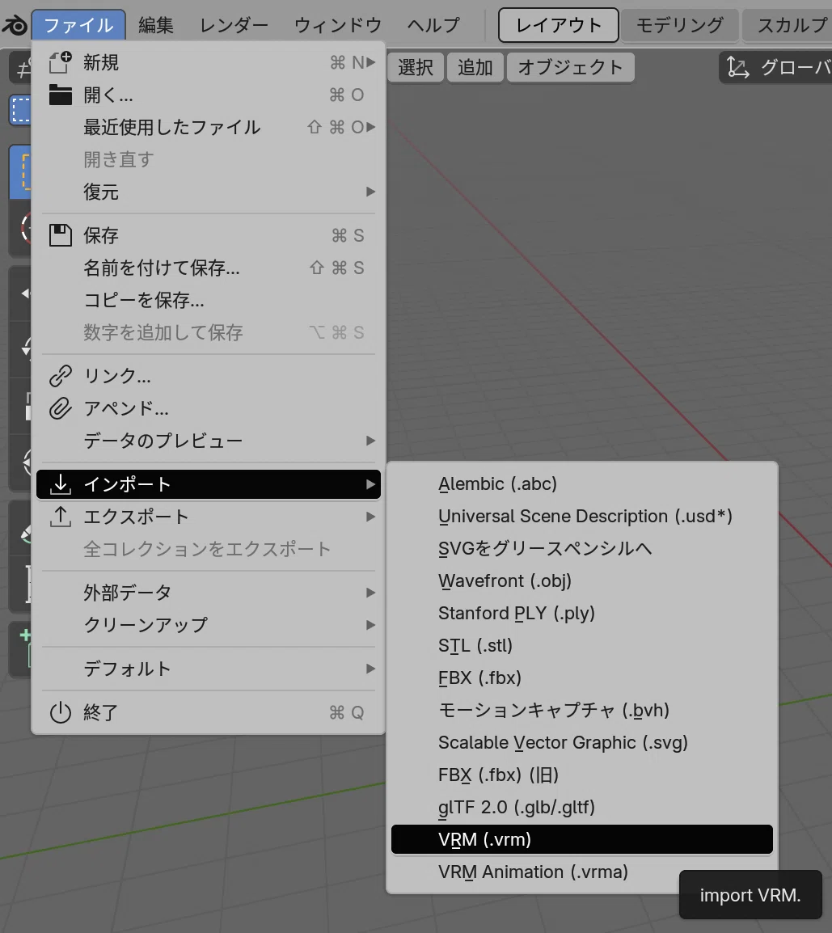832x933 pixels.
Task: Expand the クリーンアップ submenu
Action: pos(209,625)
